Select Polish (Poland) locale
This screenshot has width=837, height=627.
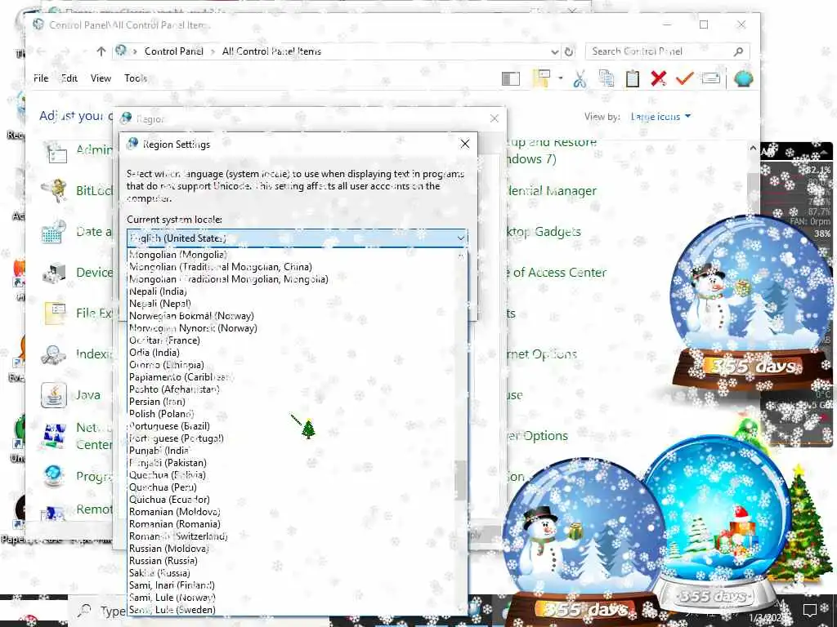coord(292,414)
